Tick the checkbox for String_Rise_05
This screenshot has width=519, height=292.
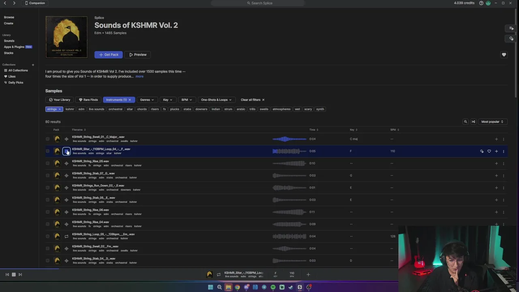pyautogui.click(x=47, y=163)
